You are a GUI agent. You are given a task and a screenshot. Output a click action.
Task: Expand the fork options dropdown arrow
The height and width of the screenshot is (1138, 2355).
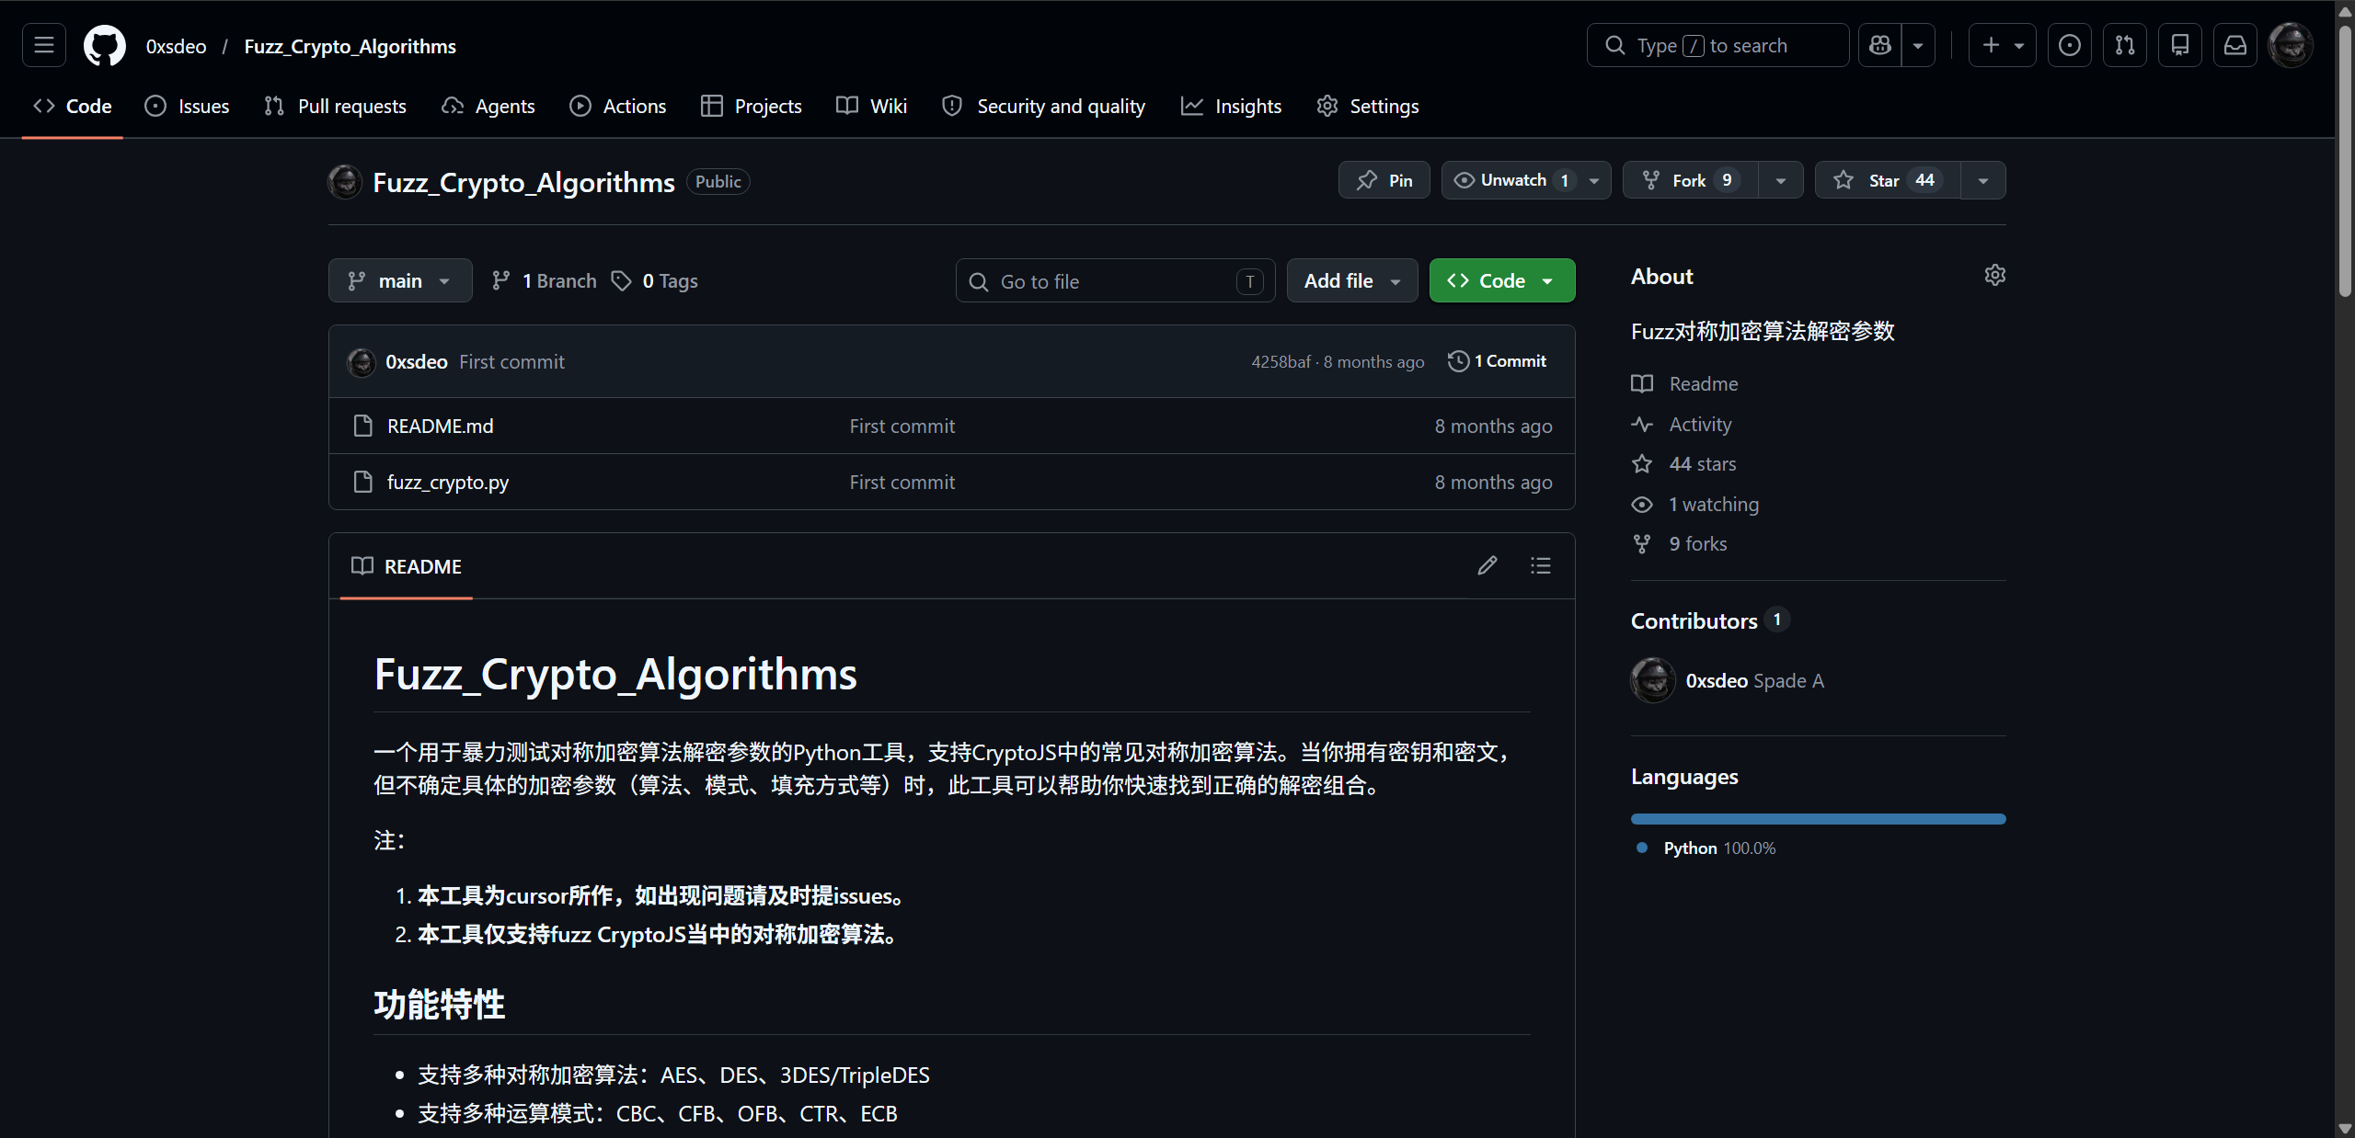[1781, 180]
